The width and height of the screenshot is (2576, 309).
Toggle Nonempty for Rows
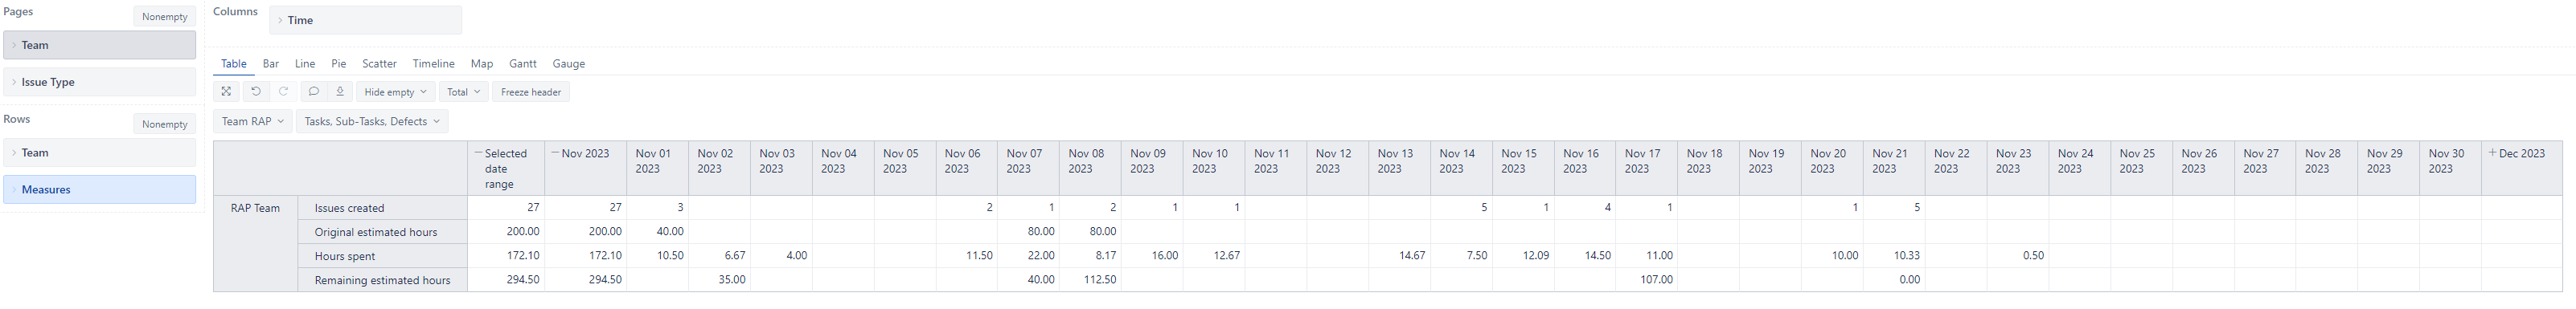click(x=165, y=124)
